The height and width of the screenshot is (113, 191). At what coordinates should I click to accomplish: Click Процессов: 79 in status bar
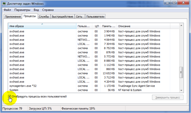pyautogui.click(x=12, y=109)
